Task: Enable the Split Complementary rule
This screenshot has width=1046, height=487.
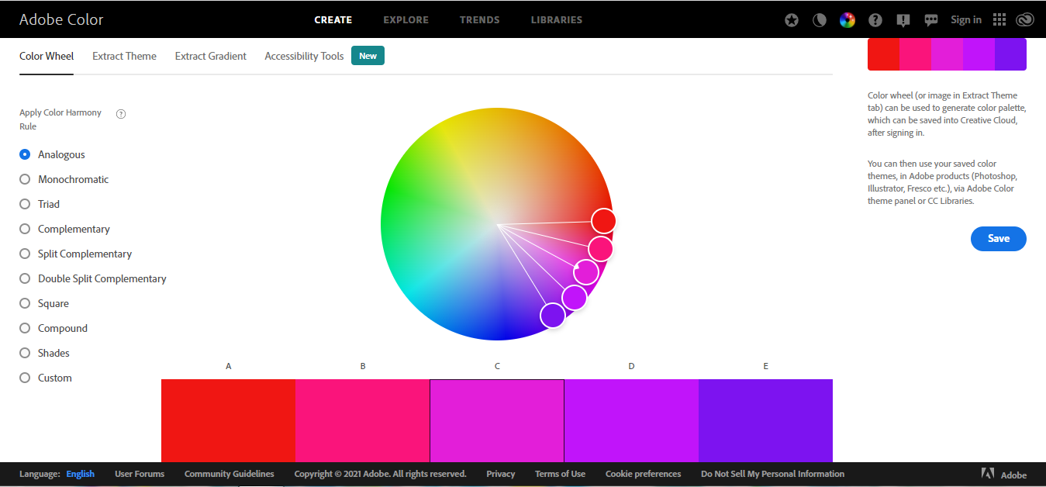Action: coord(25,254)
